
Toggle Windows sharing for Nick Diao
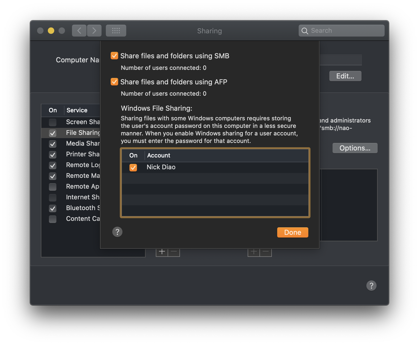133,167
